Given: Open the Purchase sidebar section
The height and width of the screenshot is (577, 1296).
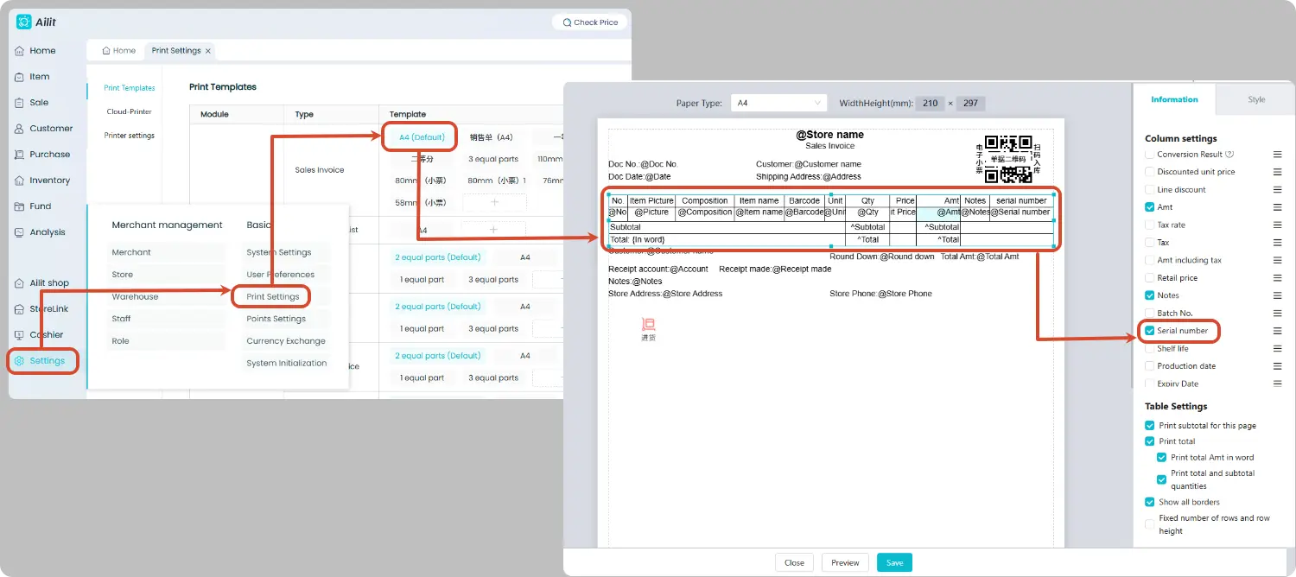Looking at the screenshot, I should pyautogui.click(x=42, y=155).
